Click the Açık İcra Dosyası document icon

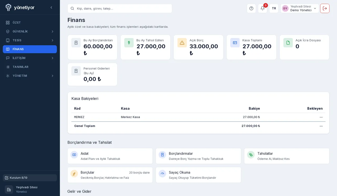pos(288,43)
